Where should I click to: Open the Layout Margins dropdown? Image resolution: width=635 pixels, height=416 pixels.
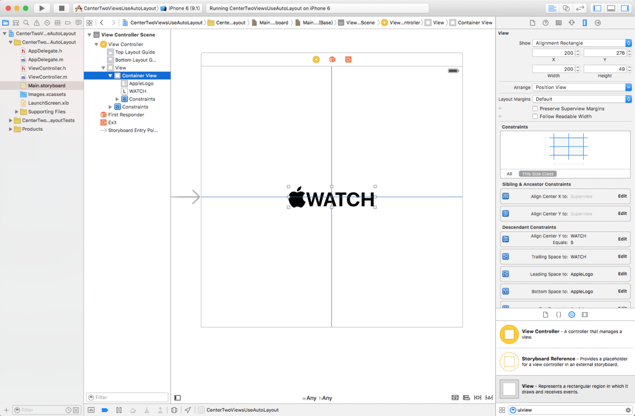[582, 99]
